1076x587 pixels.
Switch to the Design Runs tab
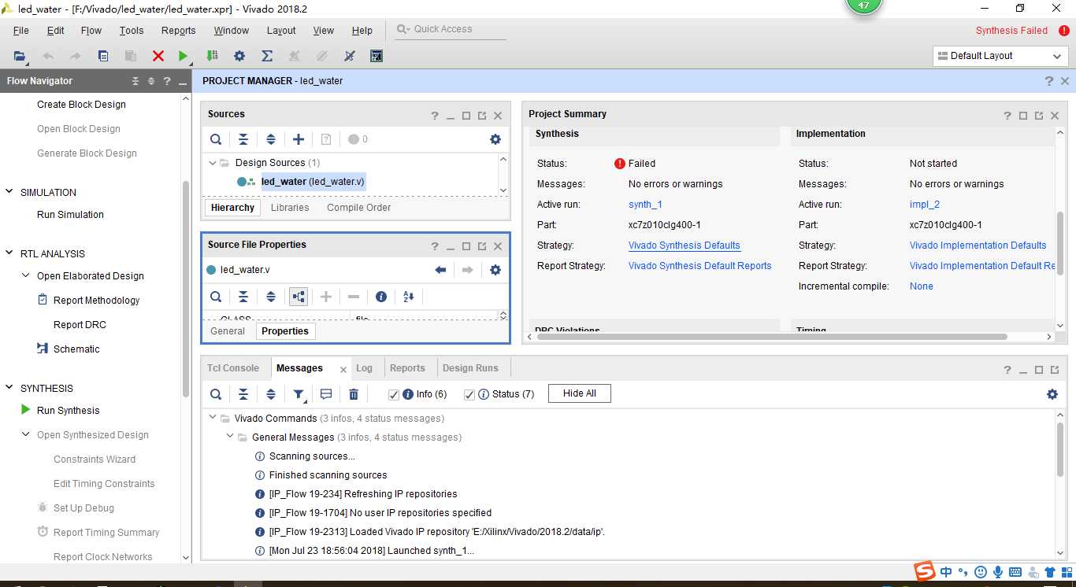coord(470,368)
